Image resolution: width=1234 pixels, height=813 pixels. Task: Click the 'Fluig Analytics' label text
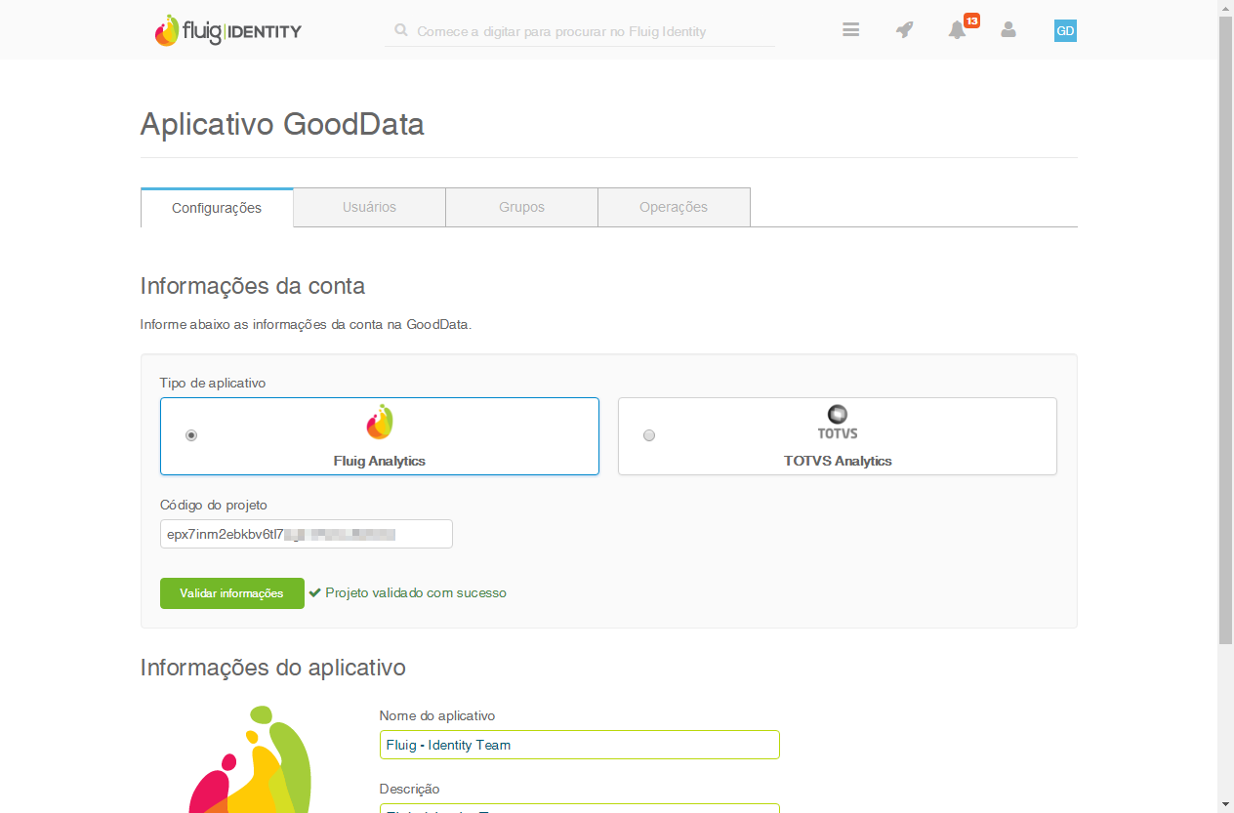[380, 461]
